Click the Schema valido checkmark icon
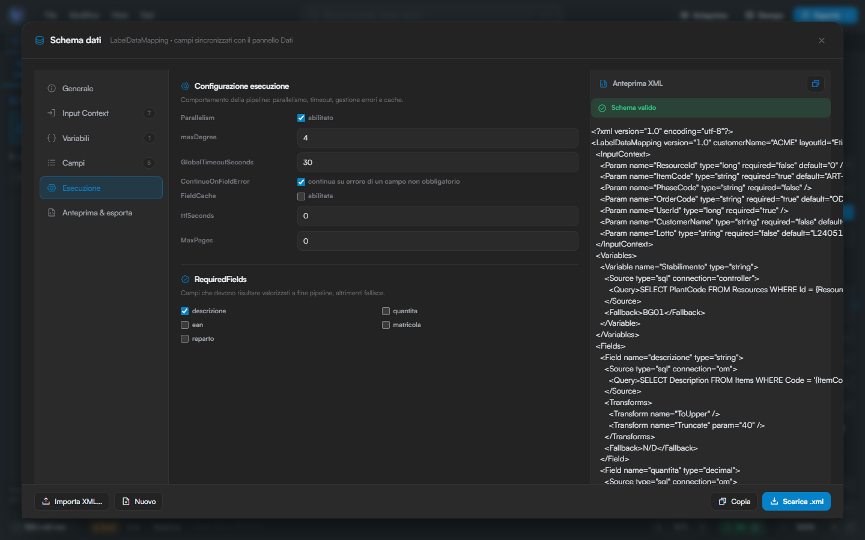The image size is (865, 540). 602,108
